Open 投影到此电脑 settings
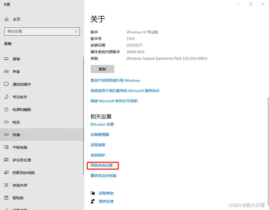The height and width of the screenshot is (210, 269). pos(42,173)
